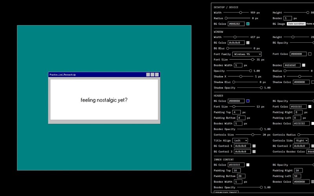Open the Window Border color swatch
The width and height of the screenshot is (314, 196).
click(303, 65)
